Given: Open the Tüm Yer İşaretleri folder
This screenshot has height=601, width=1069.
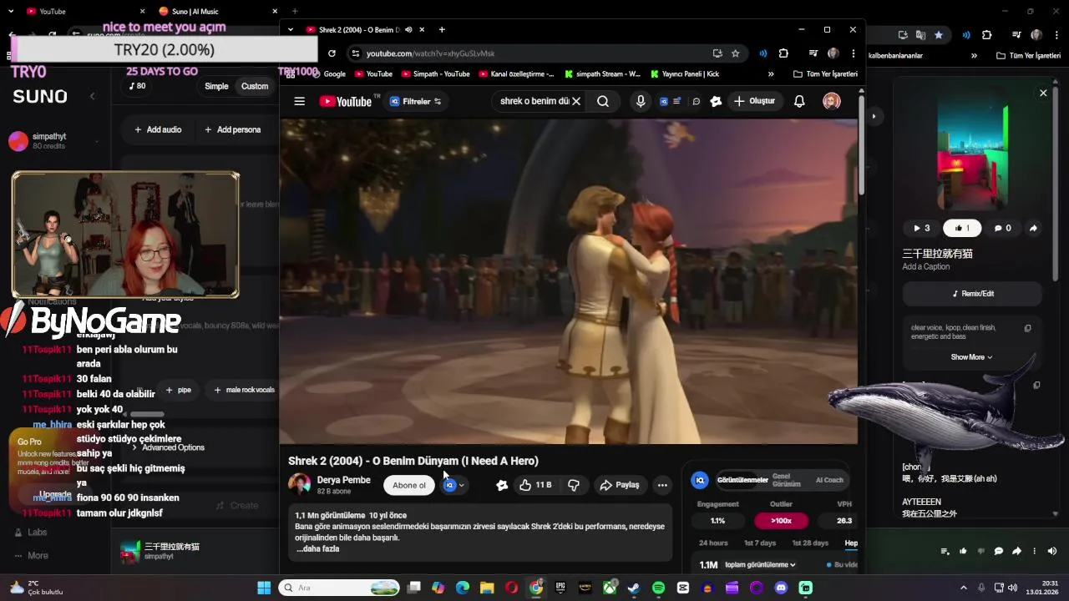Looking at the screenshot, I should [x=825, y=73].
